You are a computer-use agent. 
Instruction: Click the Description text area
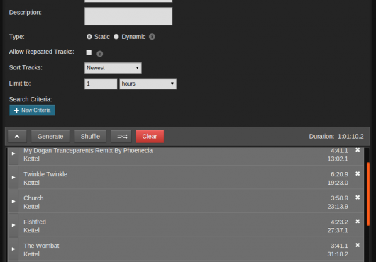[x=128, y=16]
